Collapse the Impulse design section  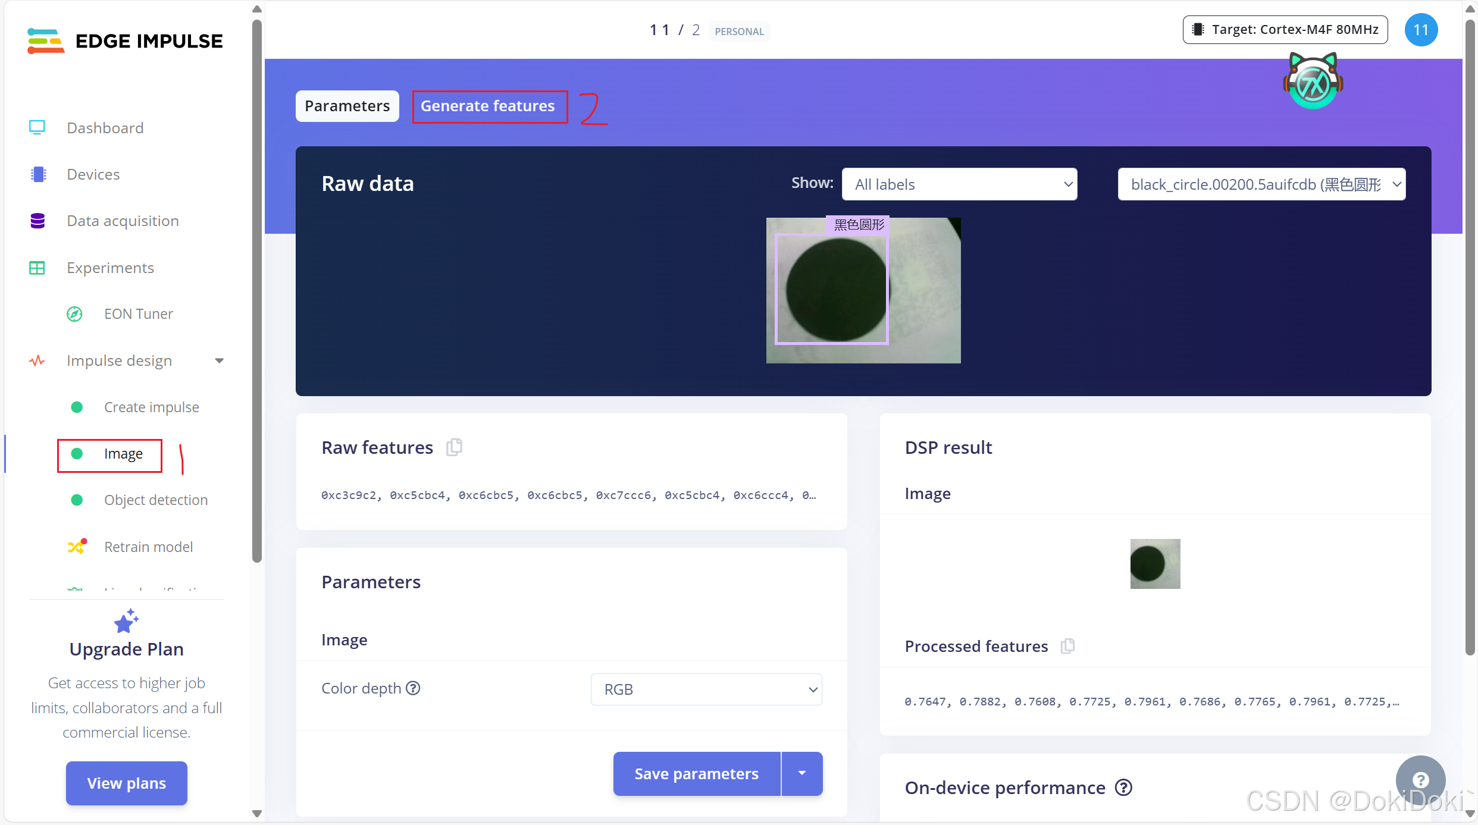pos(219,361)
